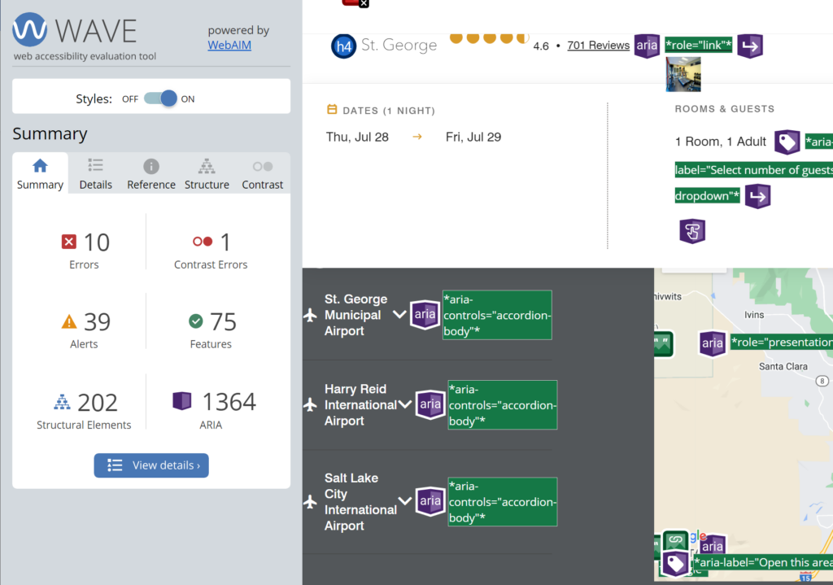Click the aria icon beside St. George Municipal Airport
The width and height of the screenshot is (833, 585).
(425, 315)
